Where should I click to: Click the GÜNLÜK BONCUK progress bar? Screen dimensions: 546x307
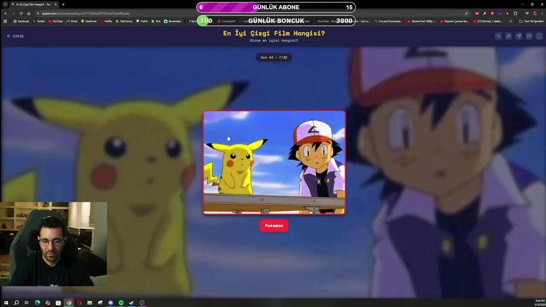click(276, 20)
